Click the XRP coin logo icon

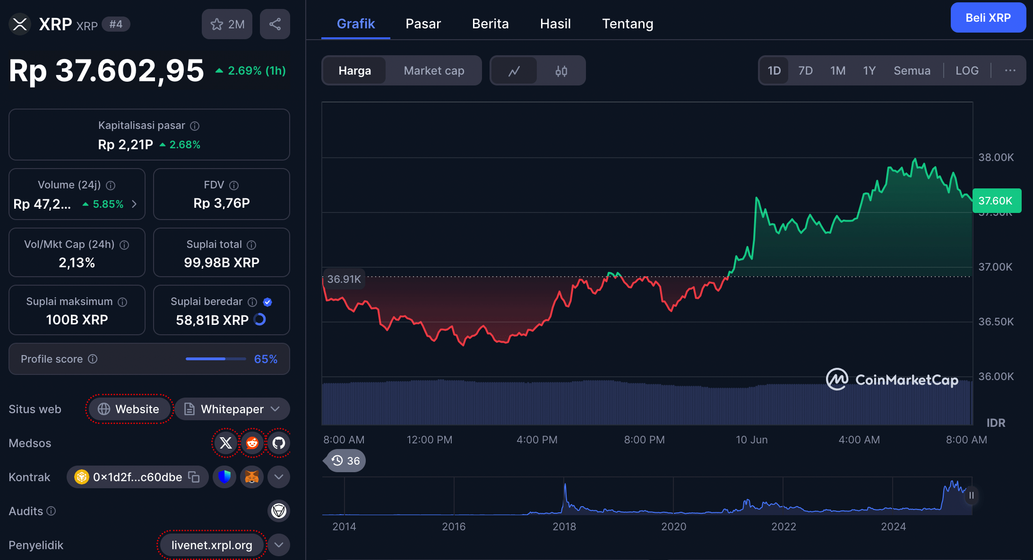[20, 24]
